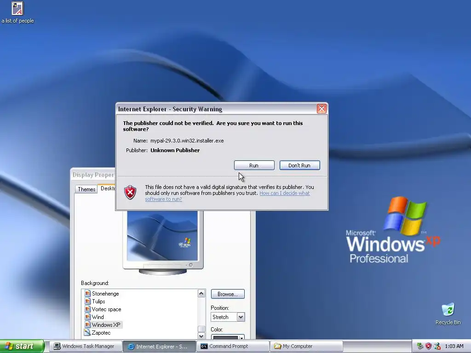
Task: Click the network connection tray icon
Action: click(437, 346)
